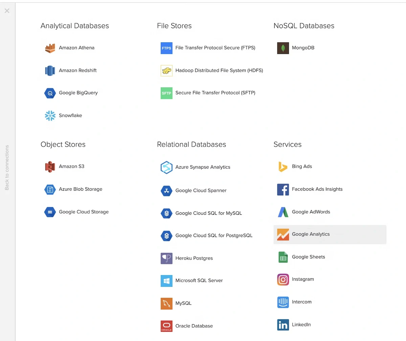The width and height of the screenshot is (406, 341).
Task: Click the Facebook Ads Insights icon
Action: tap(283, 189)
